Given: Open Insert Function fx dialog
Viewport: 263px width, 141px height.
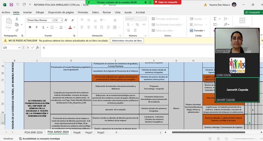Looking at the screenshot, I should [37, 48].
